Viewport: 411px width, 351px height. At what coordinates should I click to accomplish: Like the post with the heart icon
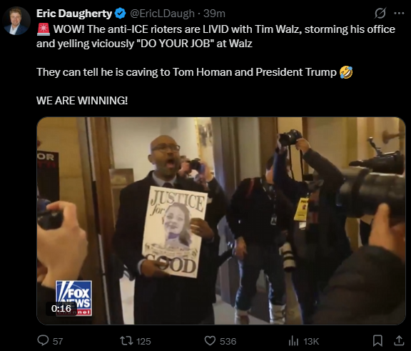tap(210, 341)
